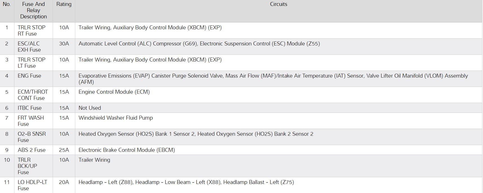Select the 'ESC/ALC EXH Fuse' description cell
This screenshot has width=483, height=193.
click(x=29, y=47)
